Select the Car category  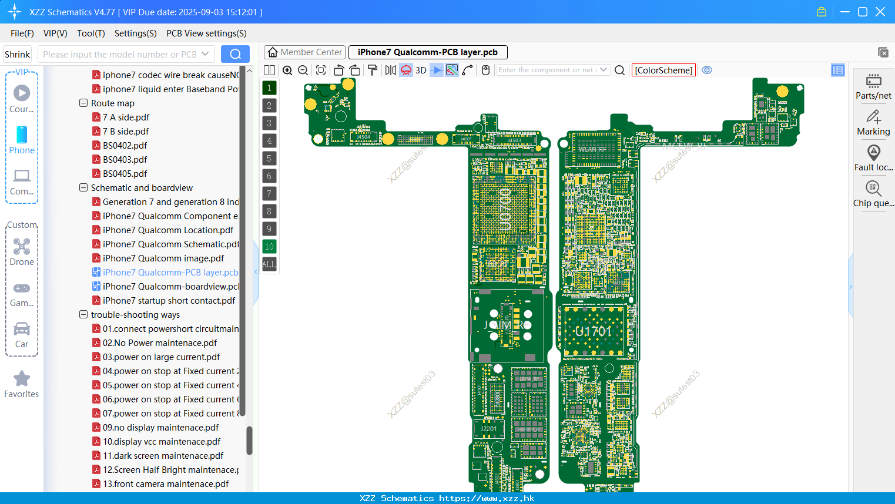(22, 334)
